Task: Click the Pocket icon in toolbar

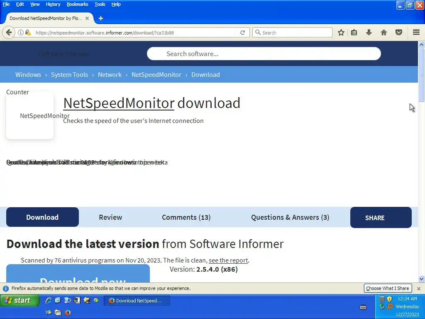Action: point(399,32)
